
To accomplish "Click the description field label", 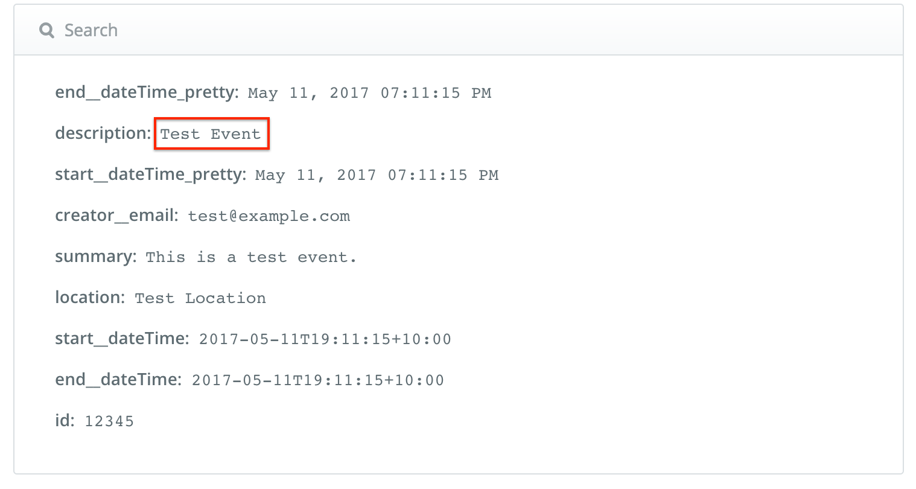I will pyautogui.click(x=103, y=133).
